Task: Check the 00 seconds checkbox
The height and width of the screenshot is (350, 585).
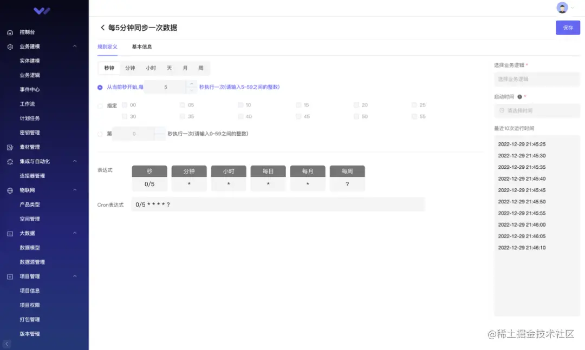Action: coord(125,105)
